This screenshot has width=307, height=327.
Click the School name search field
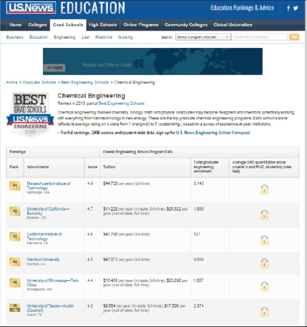tap(259, 37)
